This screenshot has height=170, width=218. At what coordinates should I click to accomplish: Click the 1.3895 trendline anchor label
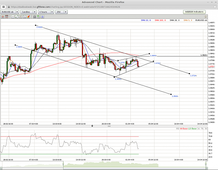(x=19, y=47)
